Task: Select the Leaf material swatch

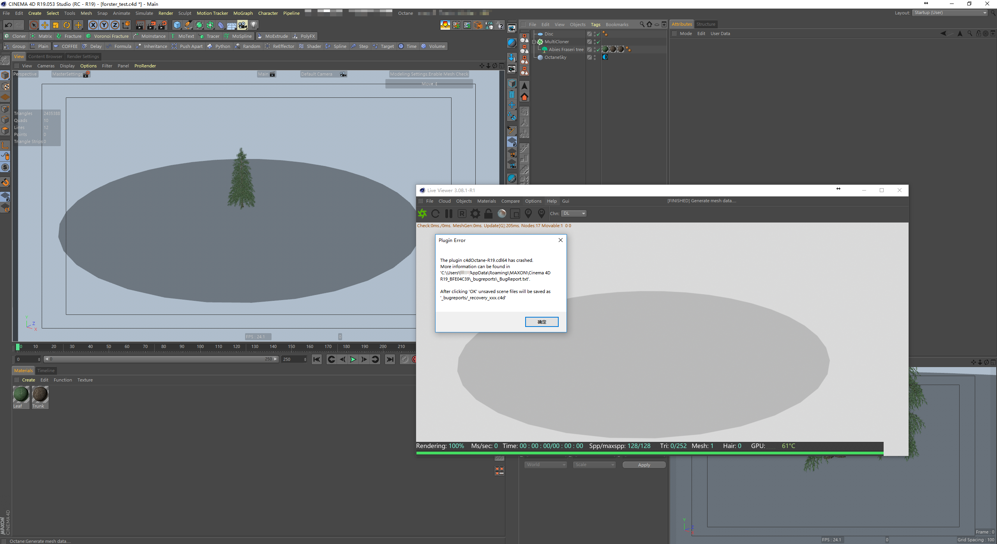Action: coord(21,395)
